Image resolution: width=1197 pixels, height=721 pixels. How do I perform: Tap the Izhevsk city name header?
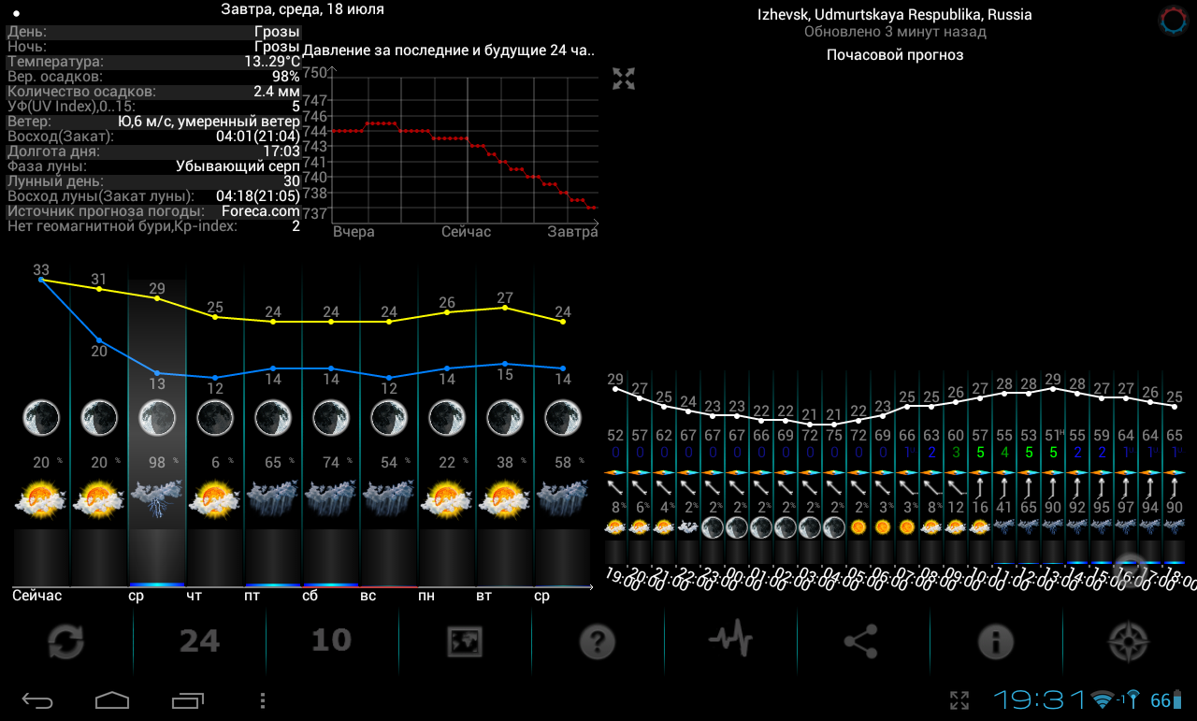pyautogui.click(x=894, y=15)
